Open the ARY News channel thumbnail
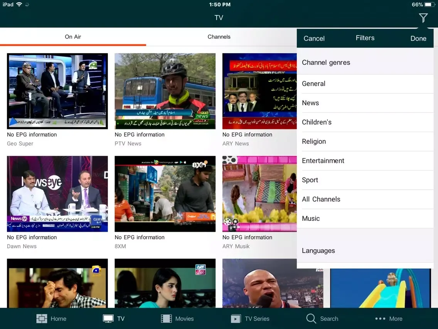The height and width of the screenshot is (329, 438). point(259,91)
